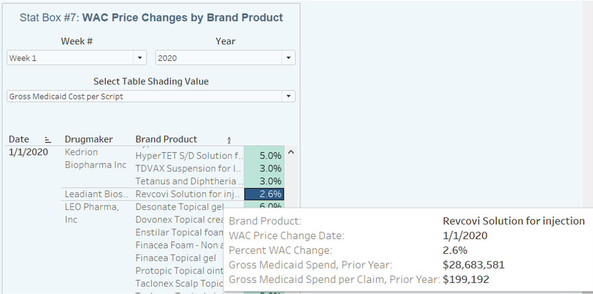Expand the Select Table Shading Value dropdown
Image resolution: width=593 pixels, height=294 pixels.
288,96
